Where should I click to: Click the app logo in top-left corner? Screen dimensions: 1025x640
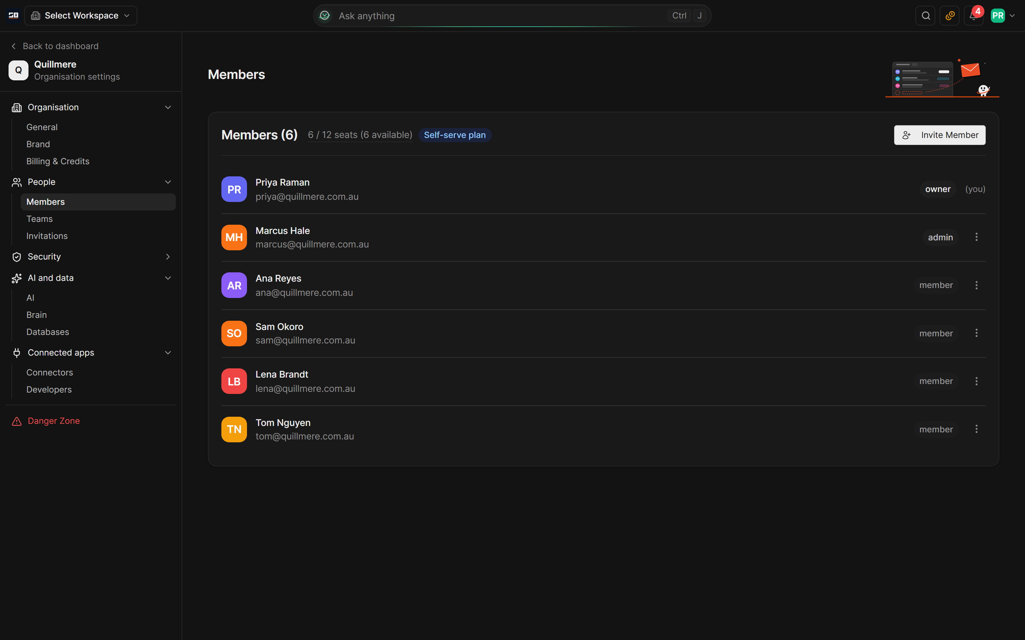click(x=14, y=16)
